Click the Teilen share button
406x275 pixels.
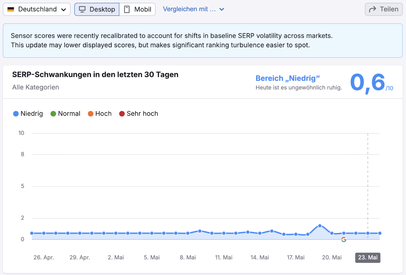click(x=384, y=9)
